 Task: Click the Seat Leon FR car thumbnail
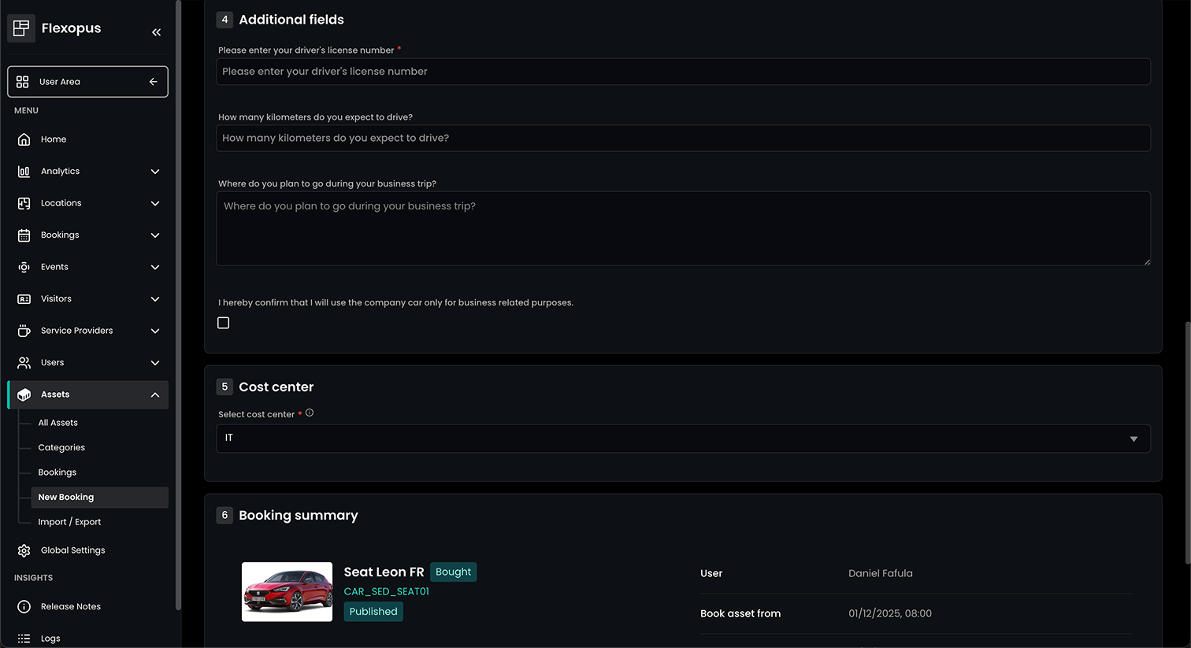point(287,591)
